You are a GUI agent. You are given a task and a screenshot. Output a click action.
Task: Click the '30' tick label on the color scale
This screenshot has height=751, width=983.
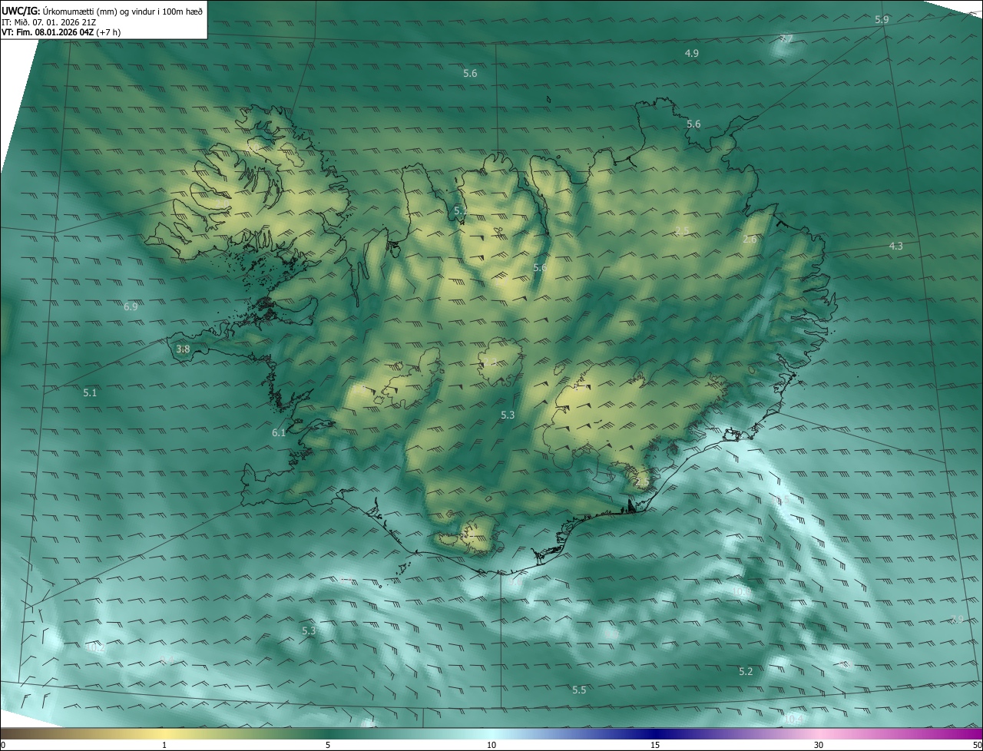(819, 745)
